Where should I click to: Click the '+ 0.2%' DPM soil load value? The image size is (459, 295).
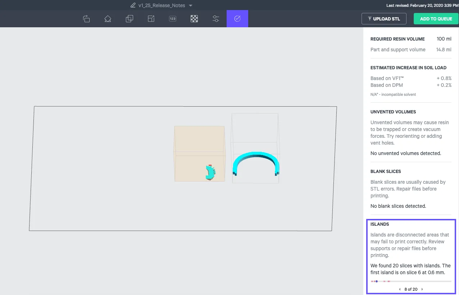point(444,85)
